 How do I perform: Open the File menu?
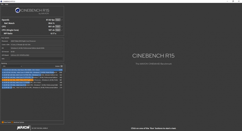click(2, 4)
